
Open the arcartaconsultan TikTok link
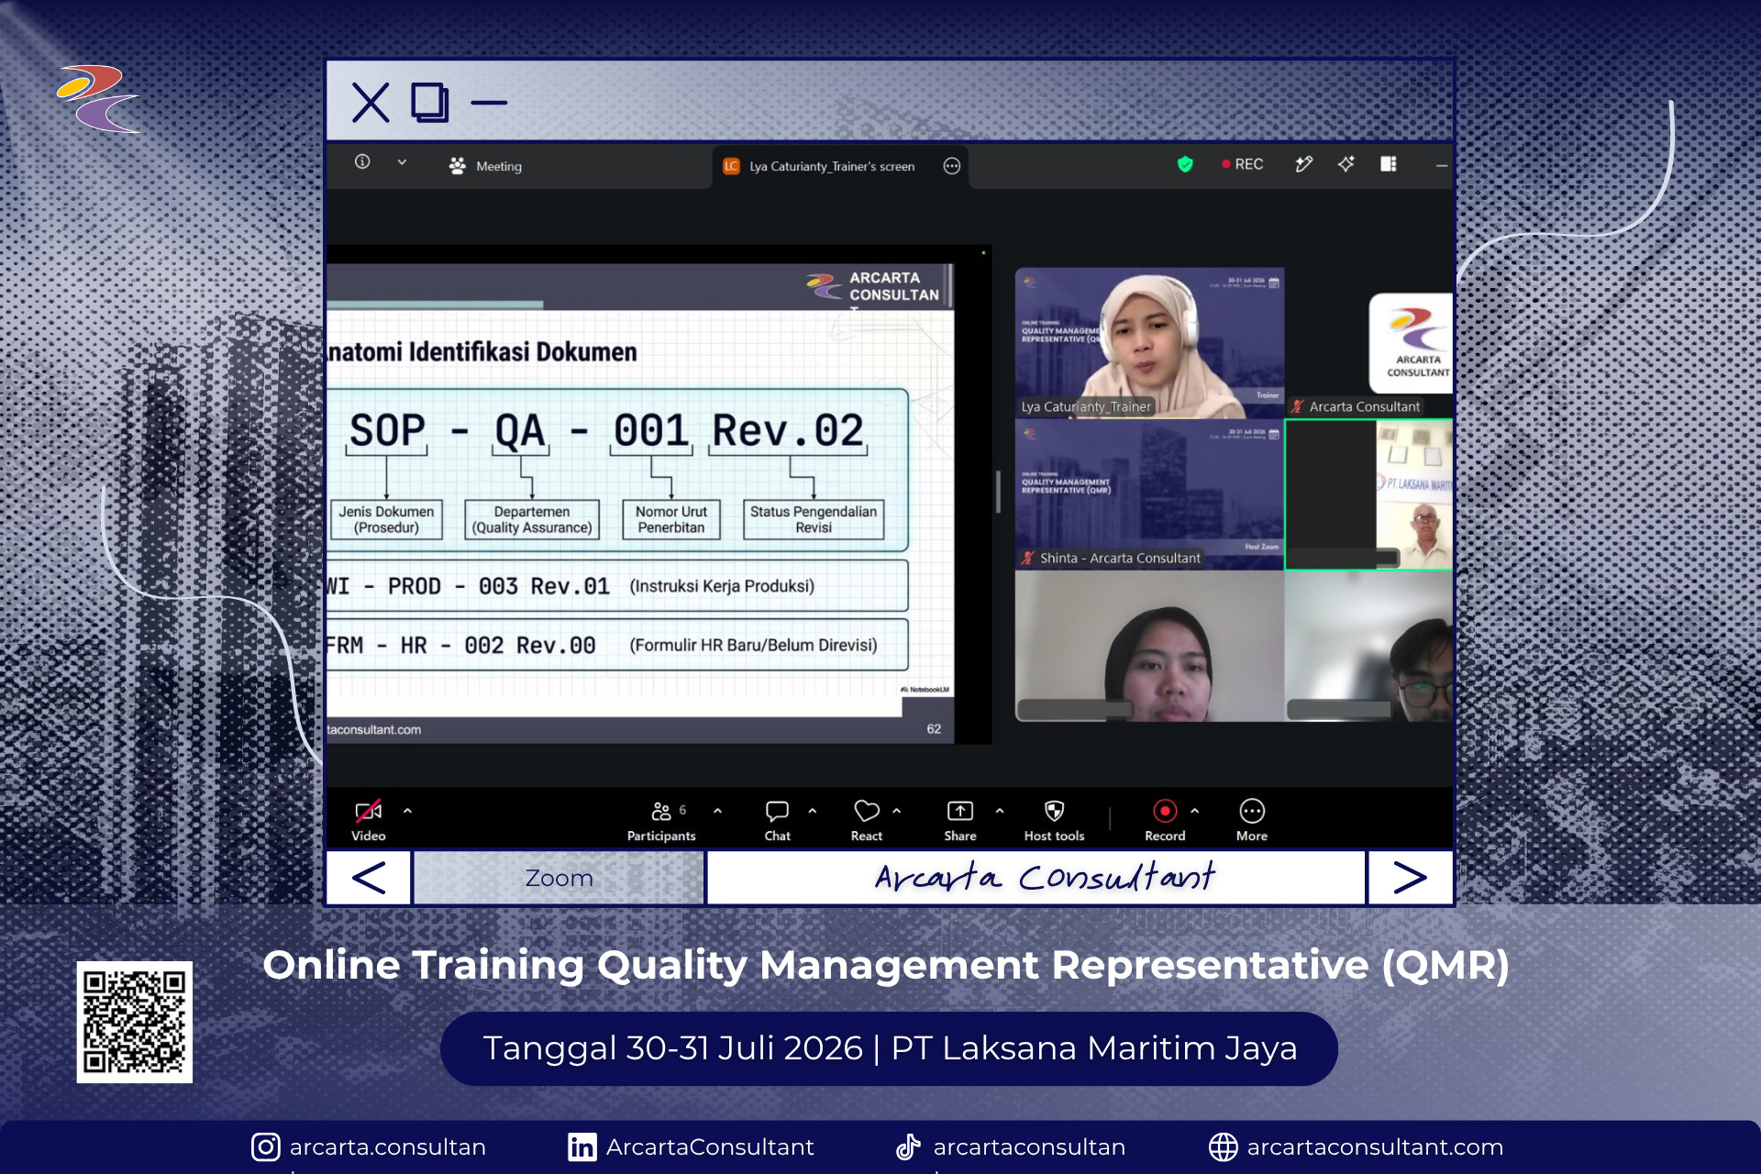click(1029, 1146)
